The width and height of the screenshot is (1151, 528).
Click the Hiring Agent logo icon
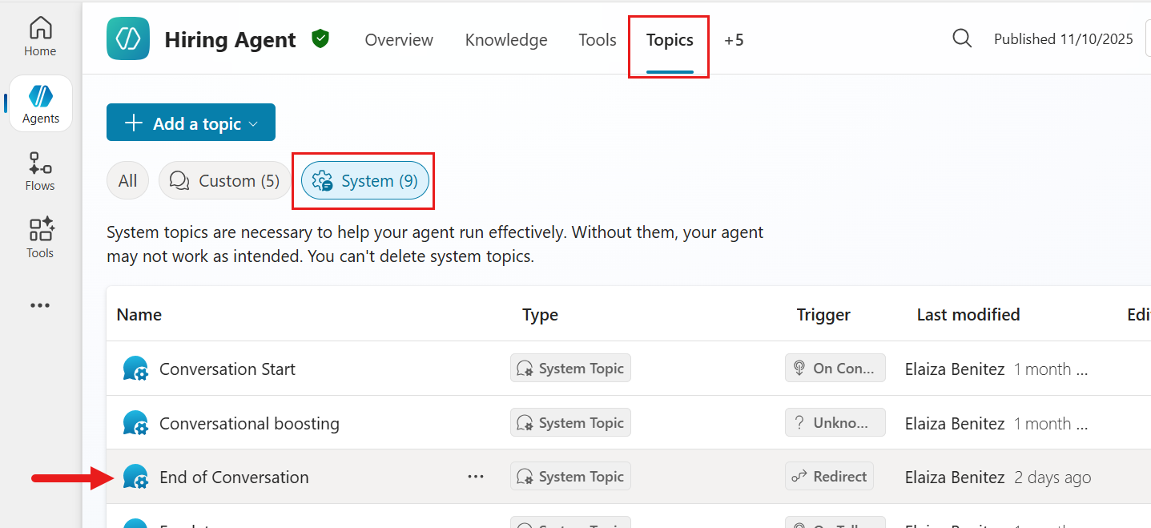click(127, 38)
